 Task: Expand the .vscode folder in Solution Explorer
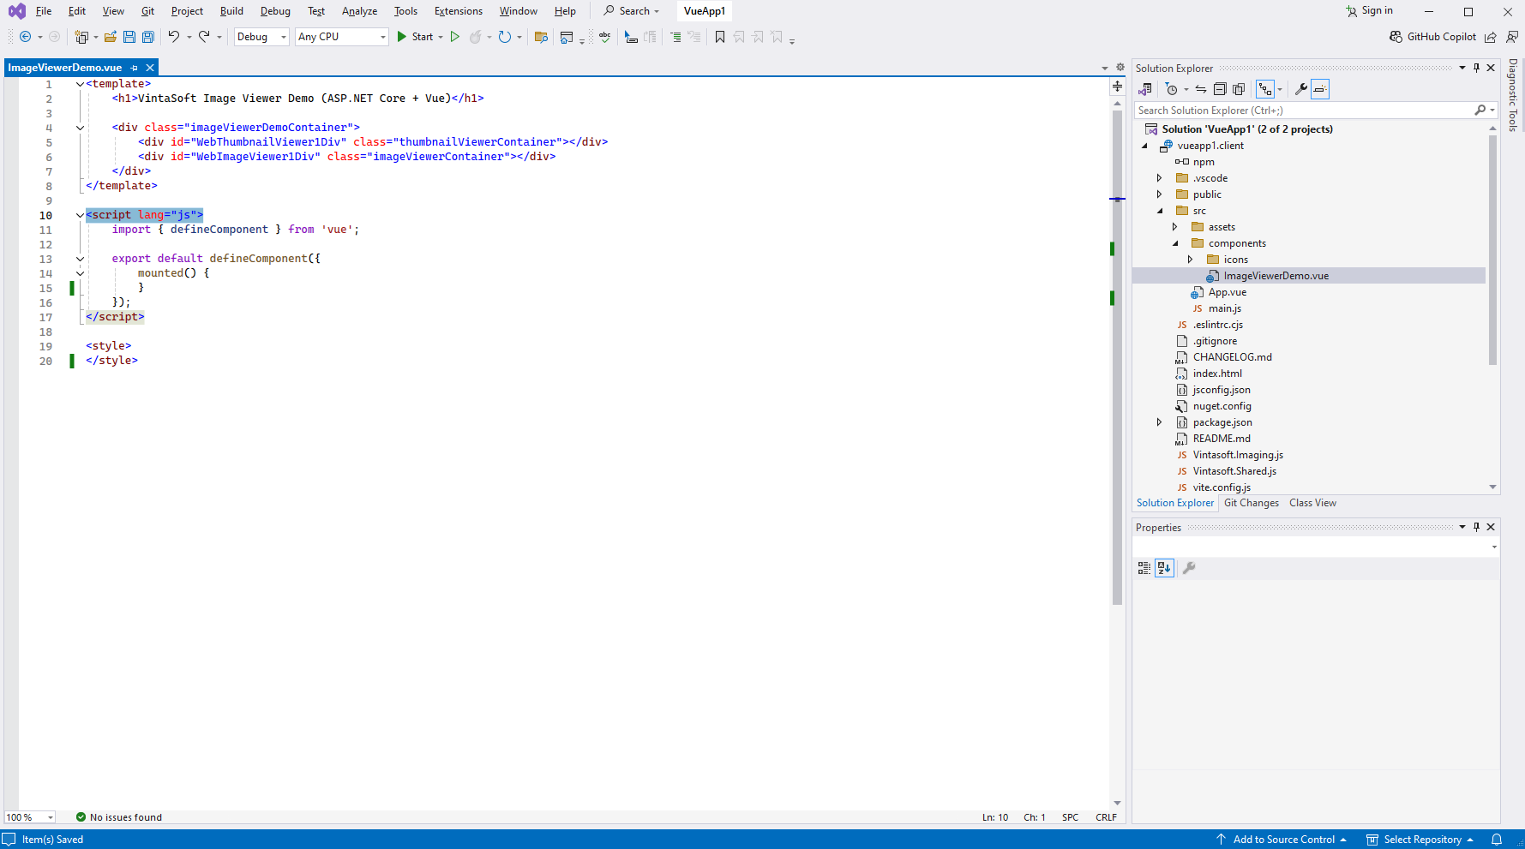1160,178
